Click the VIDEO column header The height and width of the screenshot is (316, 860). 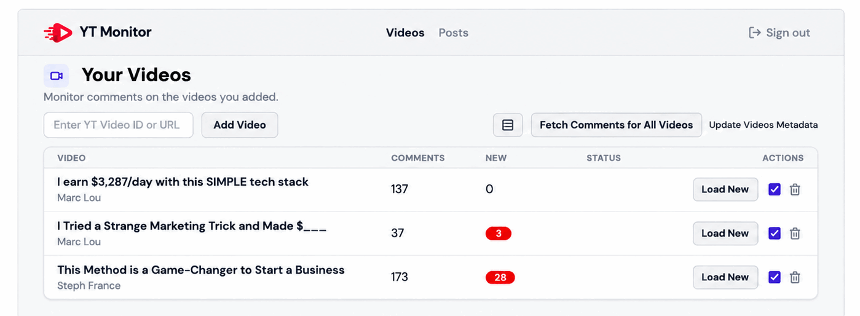click(71, 158)
